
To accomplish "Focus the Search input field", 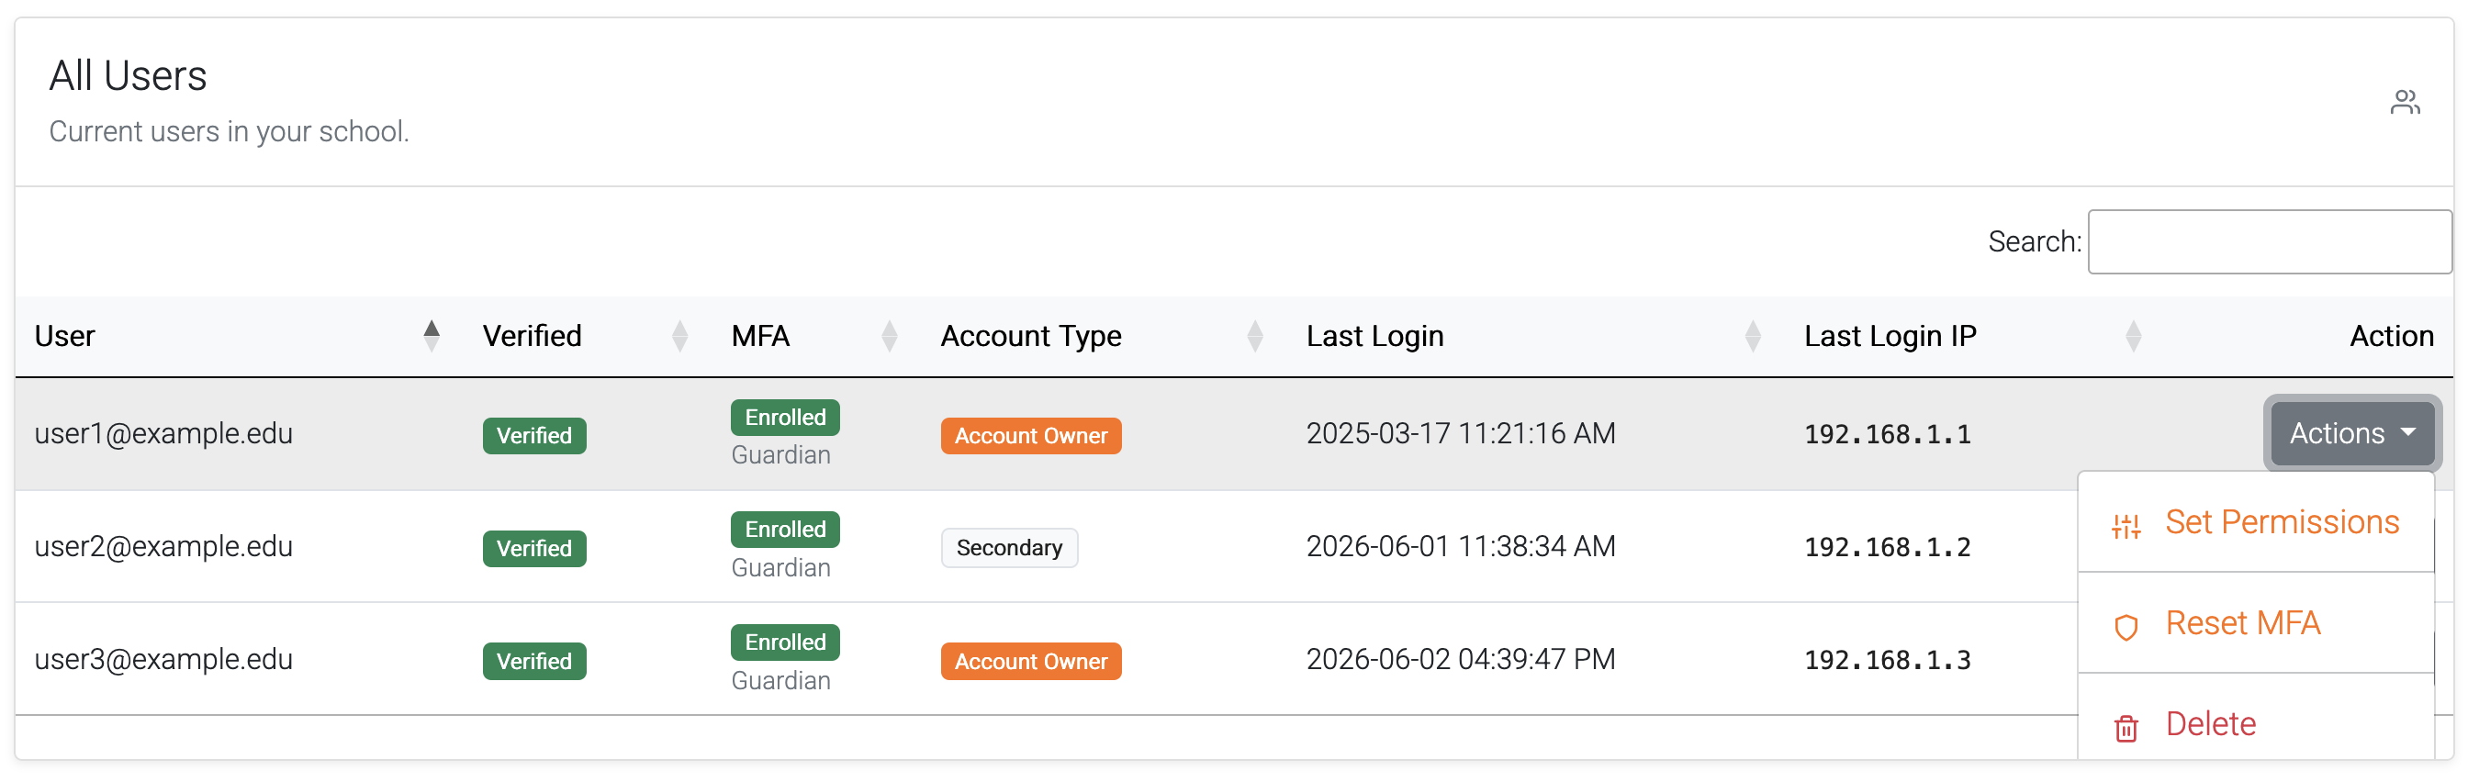I will click(x=2268, y=241).
